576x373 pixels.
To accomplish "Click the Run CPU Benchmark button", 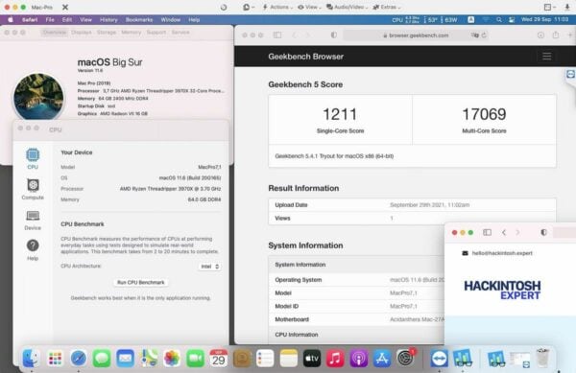I will (x=141, y=283).
